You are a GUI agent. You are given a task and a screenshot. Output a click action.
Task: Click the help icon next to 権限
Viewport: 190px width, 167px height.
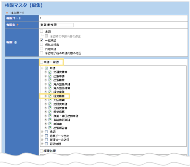15,42
